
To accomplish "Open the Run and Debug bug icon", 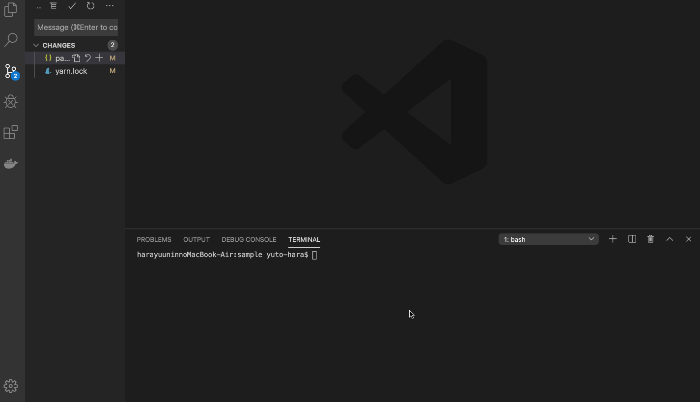I will coord(11,102).
